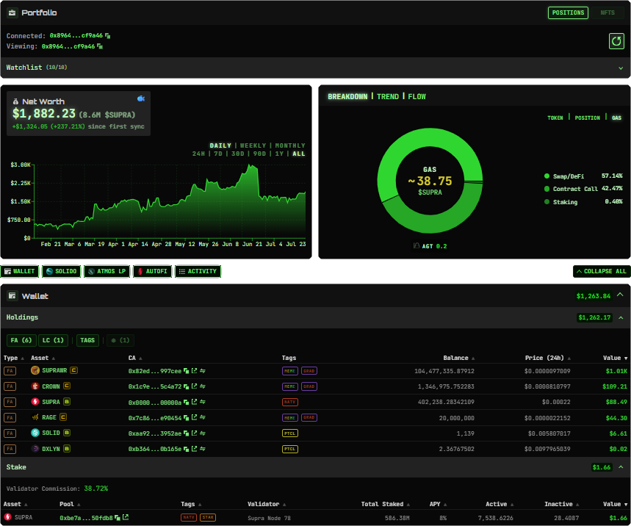Copy CROWN contract address

(x=186, y=386)
